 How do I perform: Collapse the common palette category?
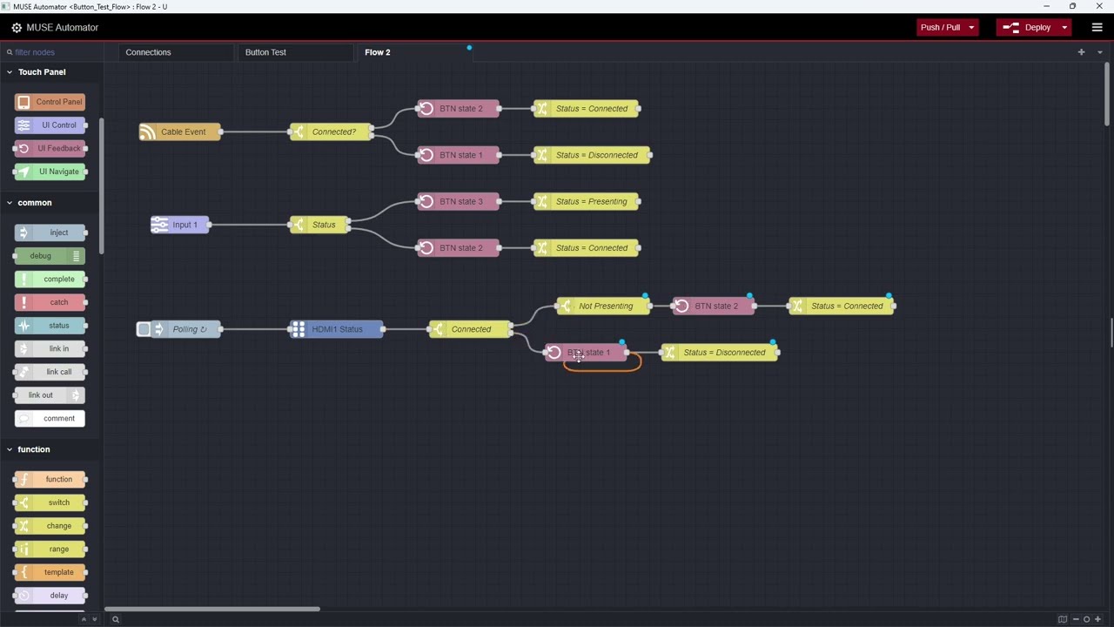[x=9, y=203]
